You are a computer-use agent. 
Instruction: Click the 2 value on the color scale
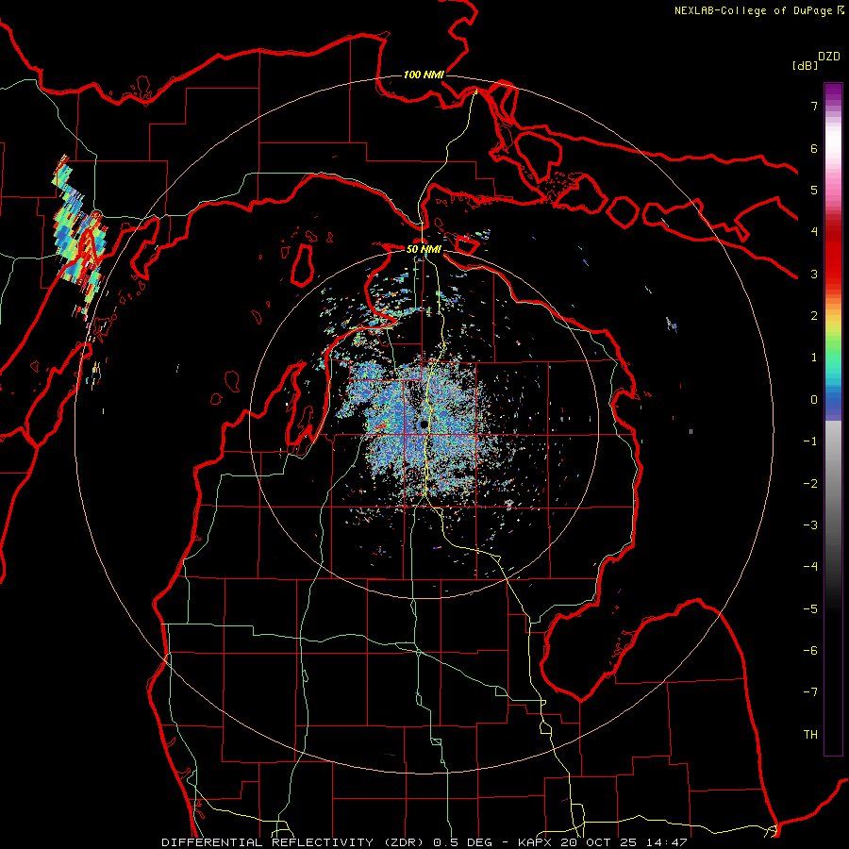pos(814,316)
